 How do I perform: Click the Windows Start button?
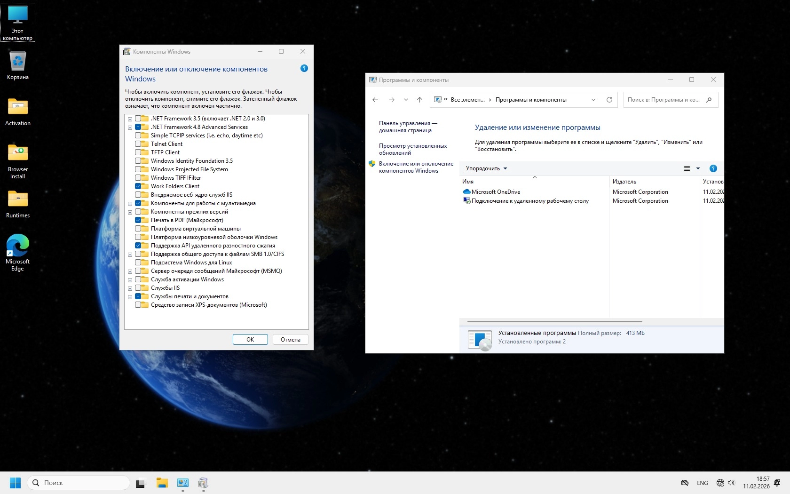pos(15,483)
